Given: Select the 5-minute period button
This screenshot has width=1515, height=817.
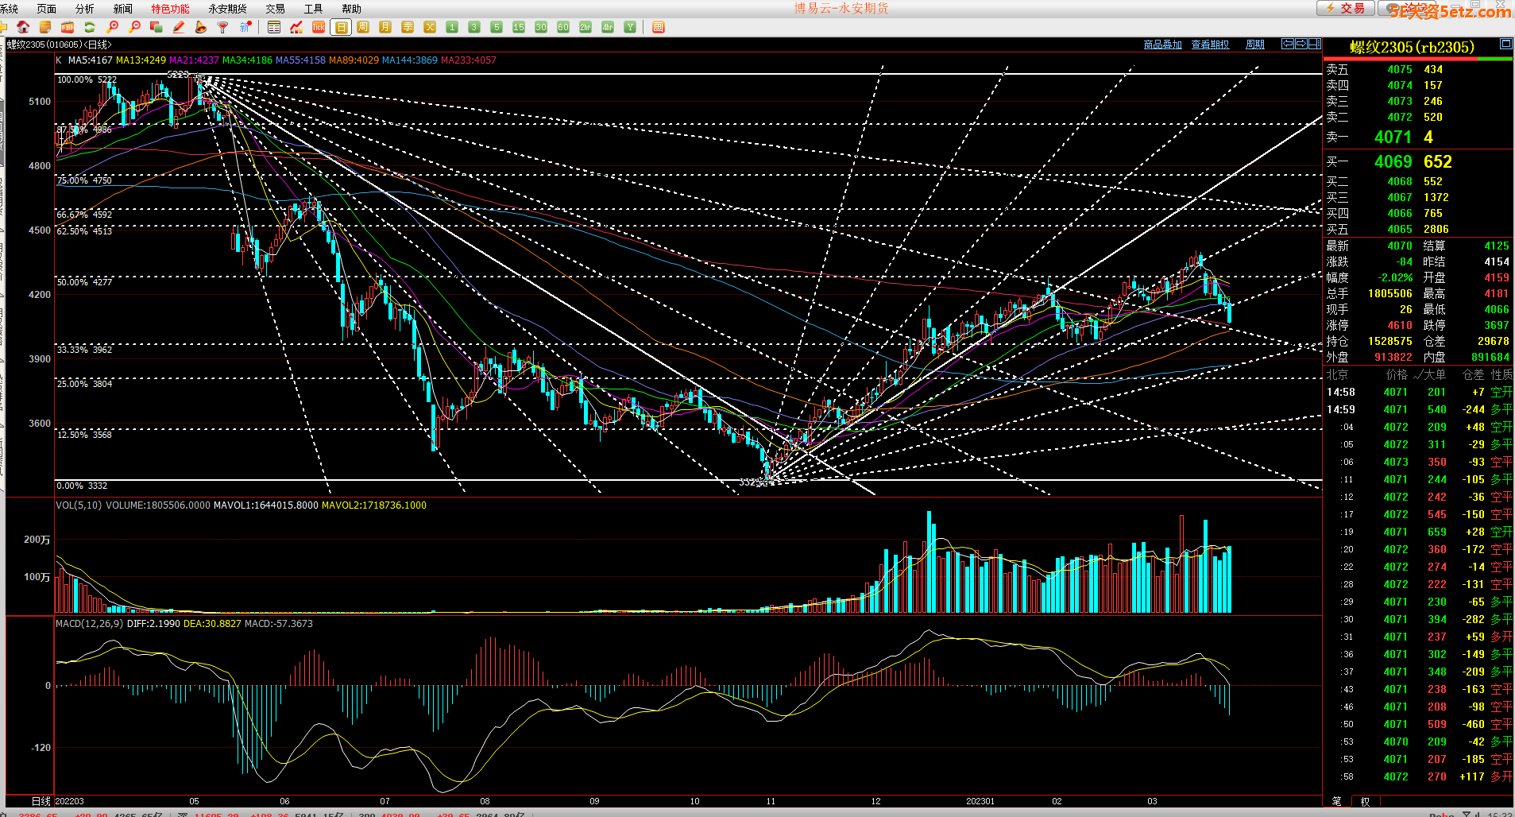Looking at the screenshot, I should (x=497, y=27).
